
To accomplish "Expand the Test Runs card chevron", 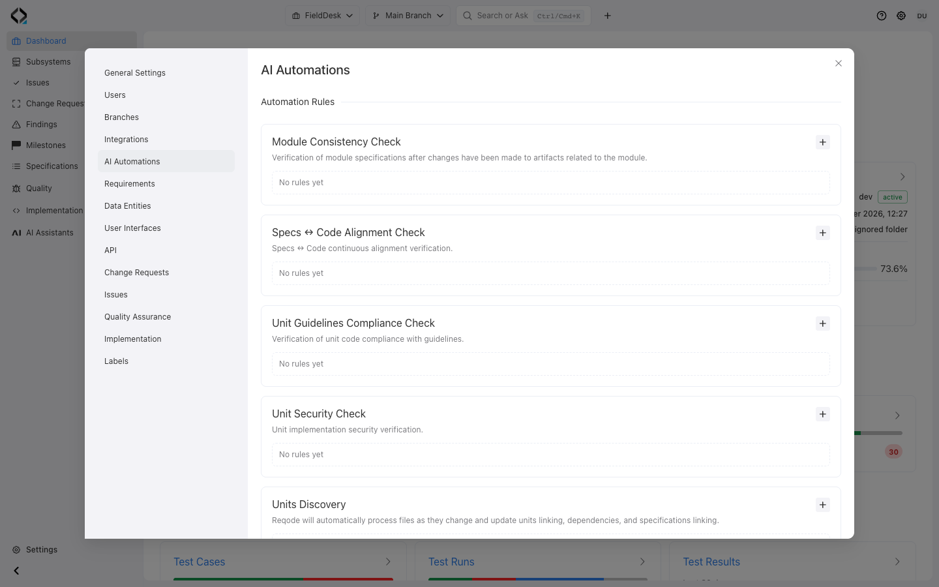I will [642, 562].
